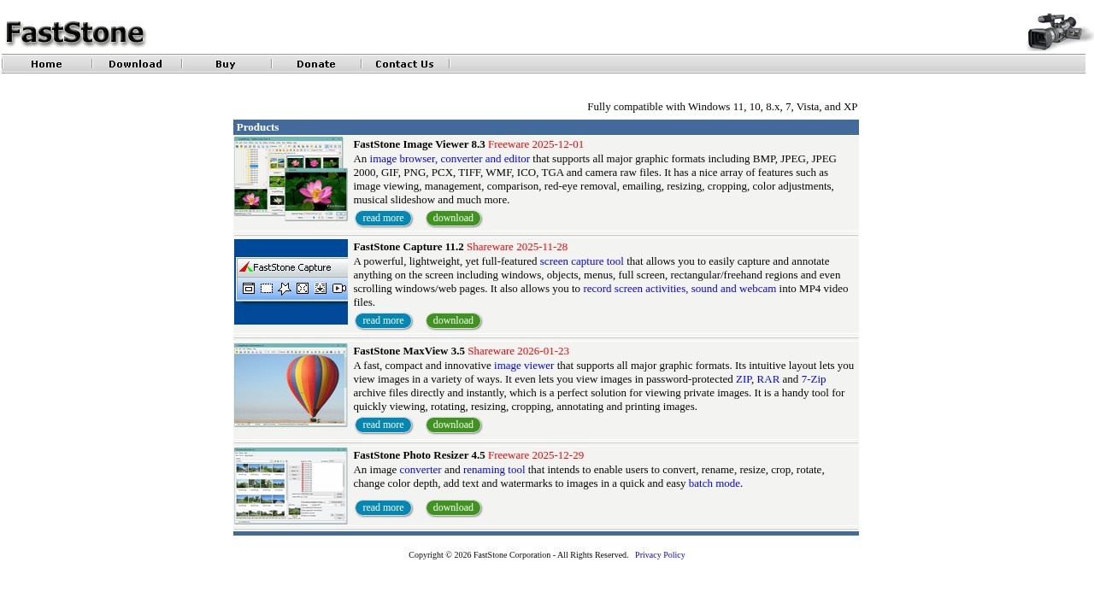Select the freehand region capture star icon

tap(285, 288)
